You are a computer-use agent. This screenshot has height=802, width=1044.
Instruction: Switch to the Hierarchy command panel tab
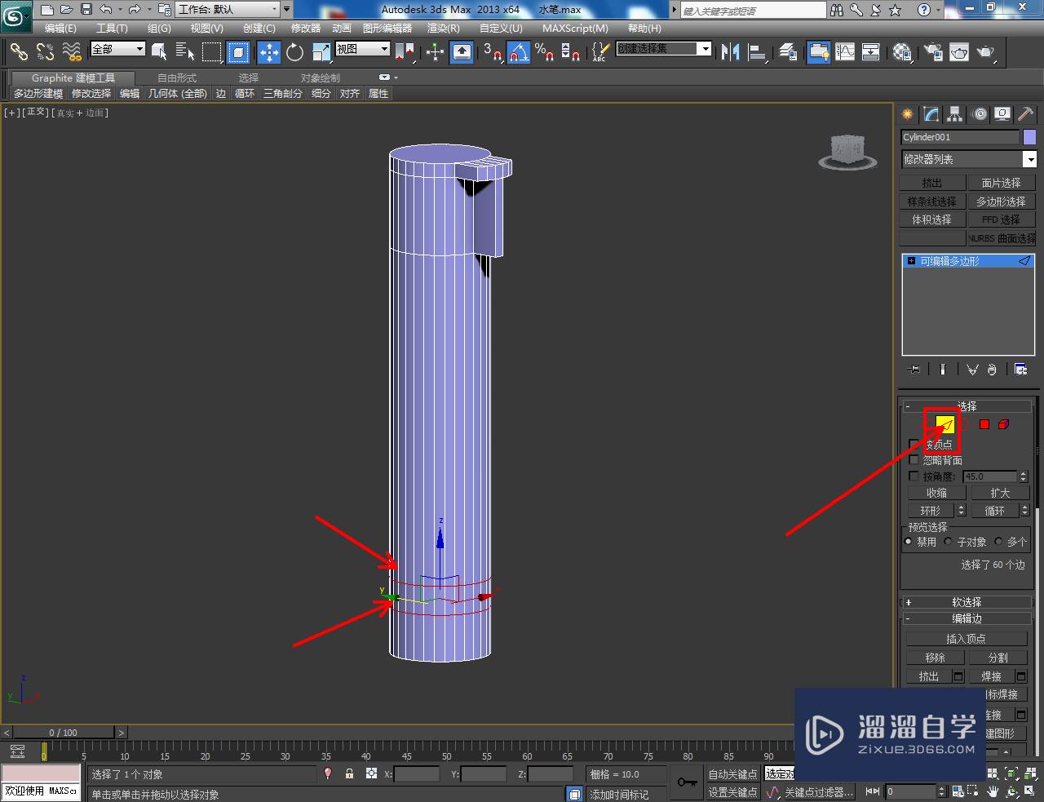tap(955, 114)
